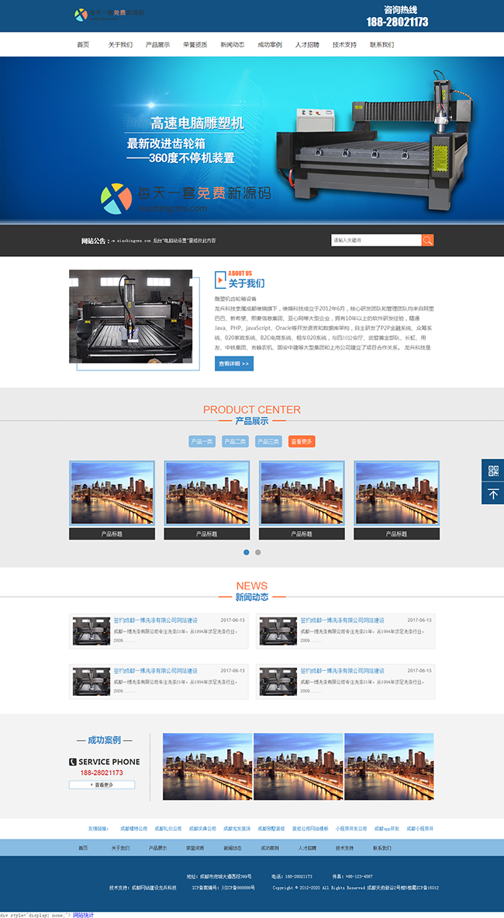
Task: Open 联系我们 in top navigation
Action: tap(382, 44)
